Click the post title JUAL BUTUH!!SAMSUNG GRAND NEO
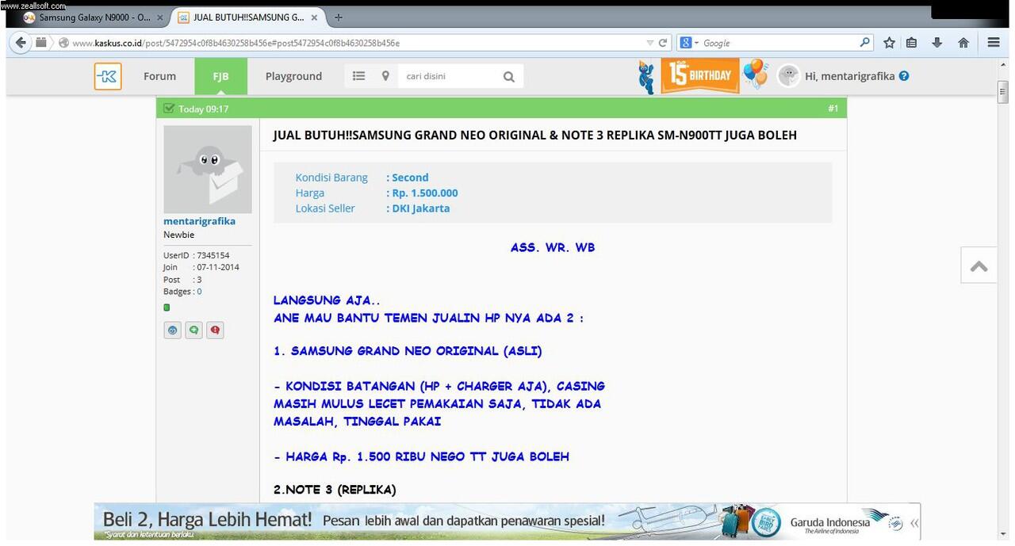The width and height of the screenshot is (1015, 546). point(535,135)
